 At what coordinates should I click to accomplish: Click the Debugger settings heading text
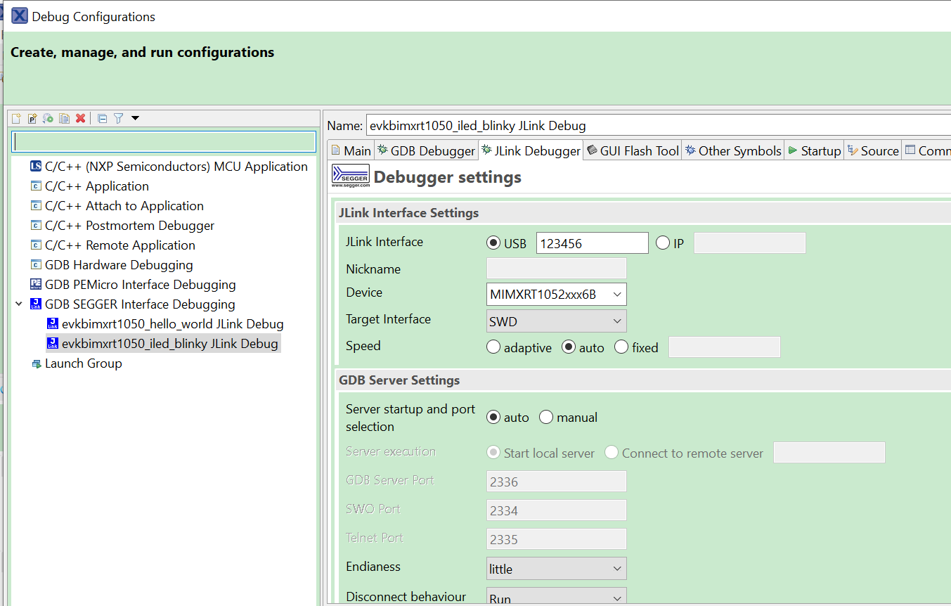(448, 177)
